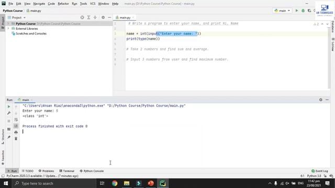Rerun main from Run panel
Screen dimensions: 335x188
(x=9, y=107)
